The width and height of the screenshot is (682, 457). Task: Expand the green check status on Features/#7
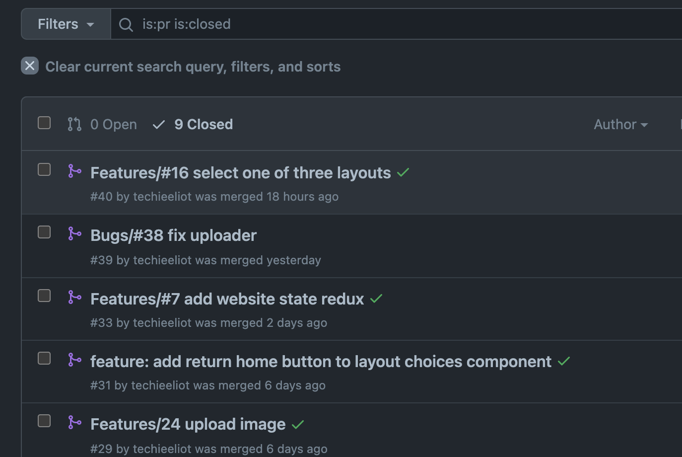pyautogui.click(x=376, y=299)
